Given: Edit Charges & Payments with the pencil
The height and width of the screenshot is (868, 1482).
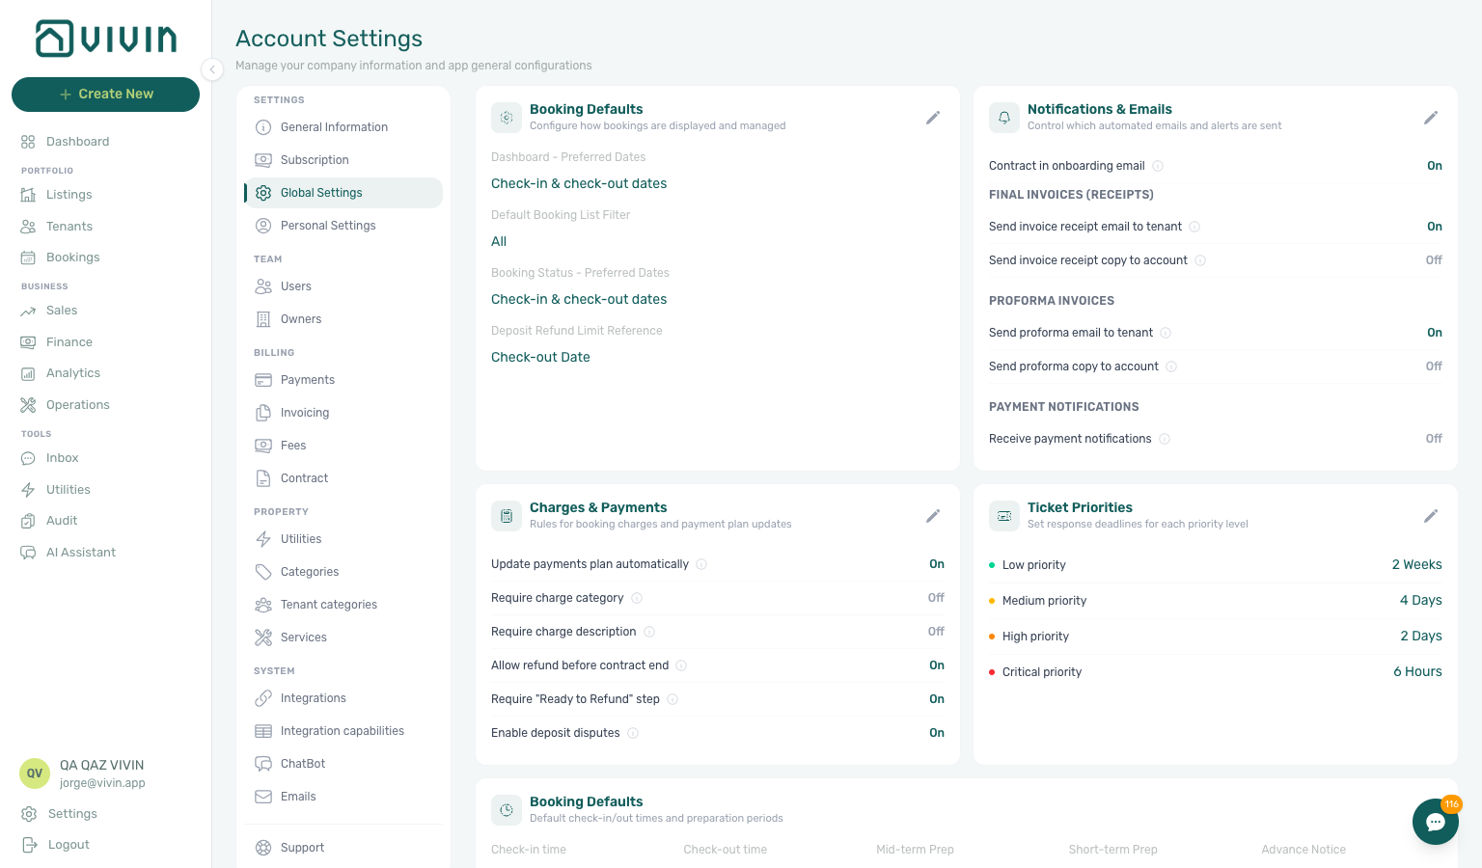Looking at the screenshot, I should point(933,516).
